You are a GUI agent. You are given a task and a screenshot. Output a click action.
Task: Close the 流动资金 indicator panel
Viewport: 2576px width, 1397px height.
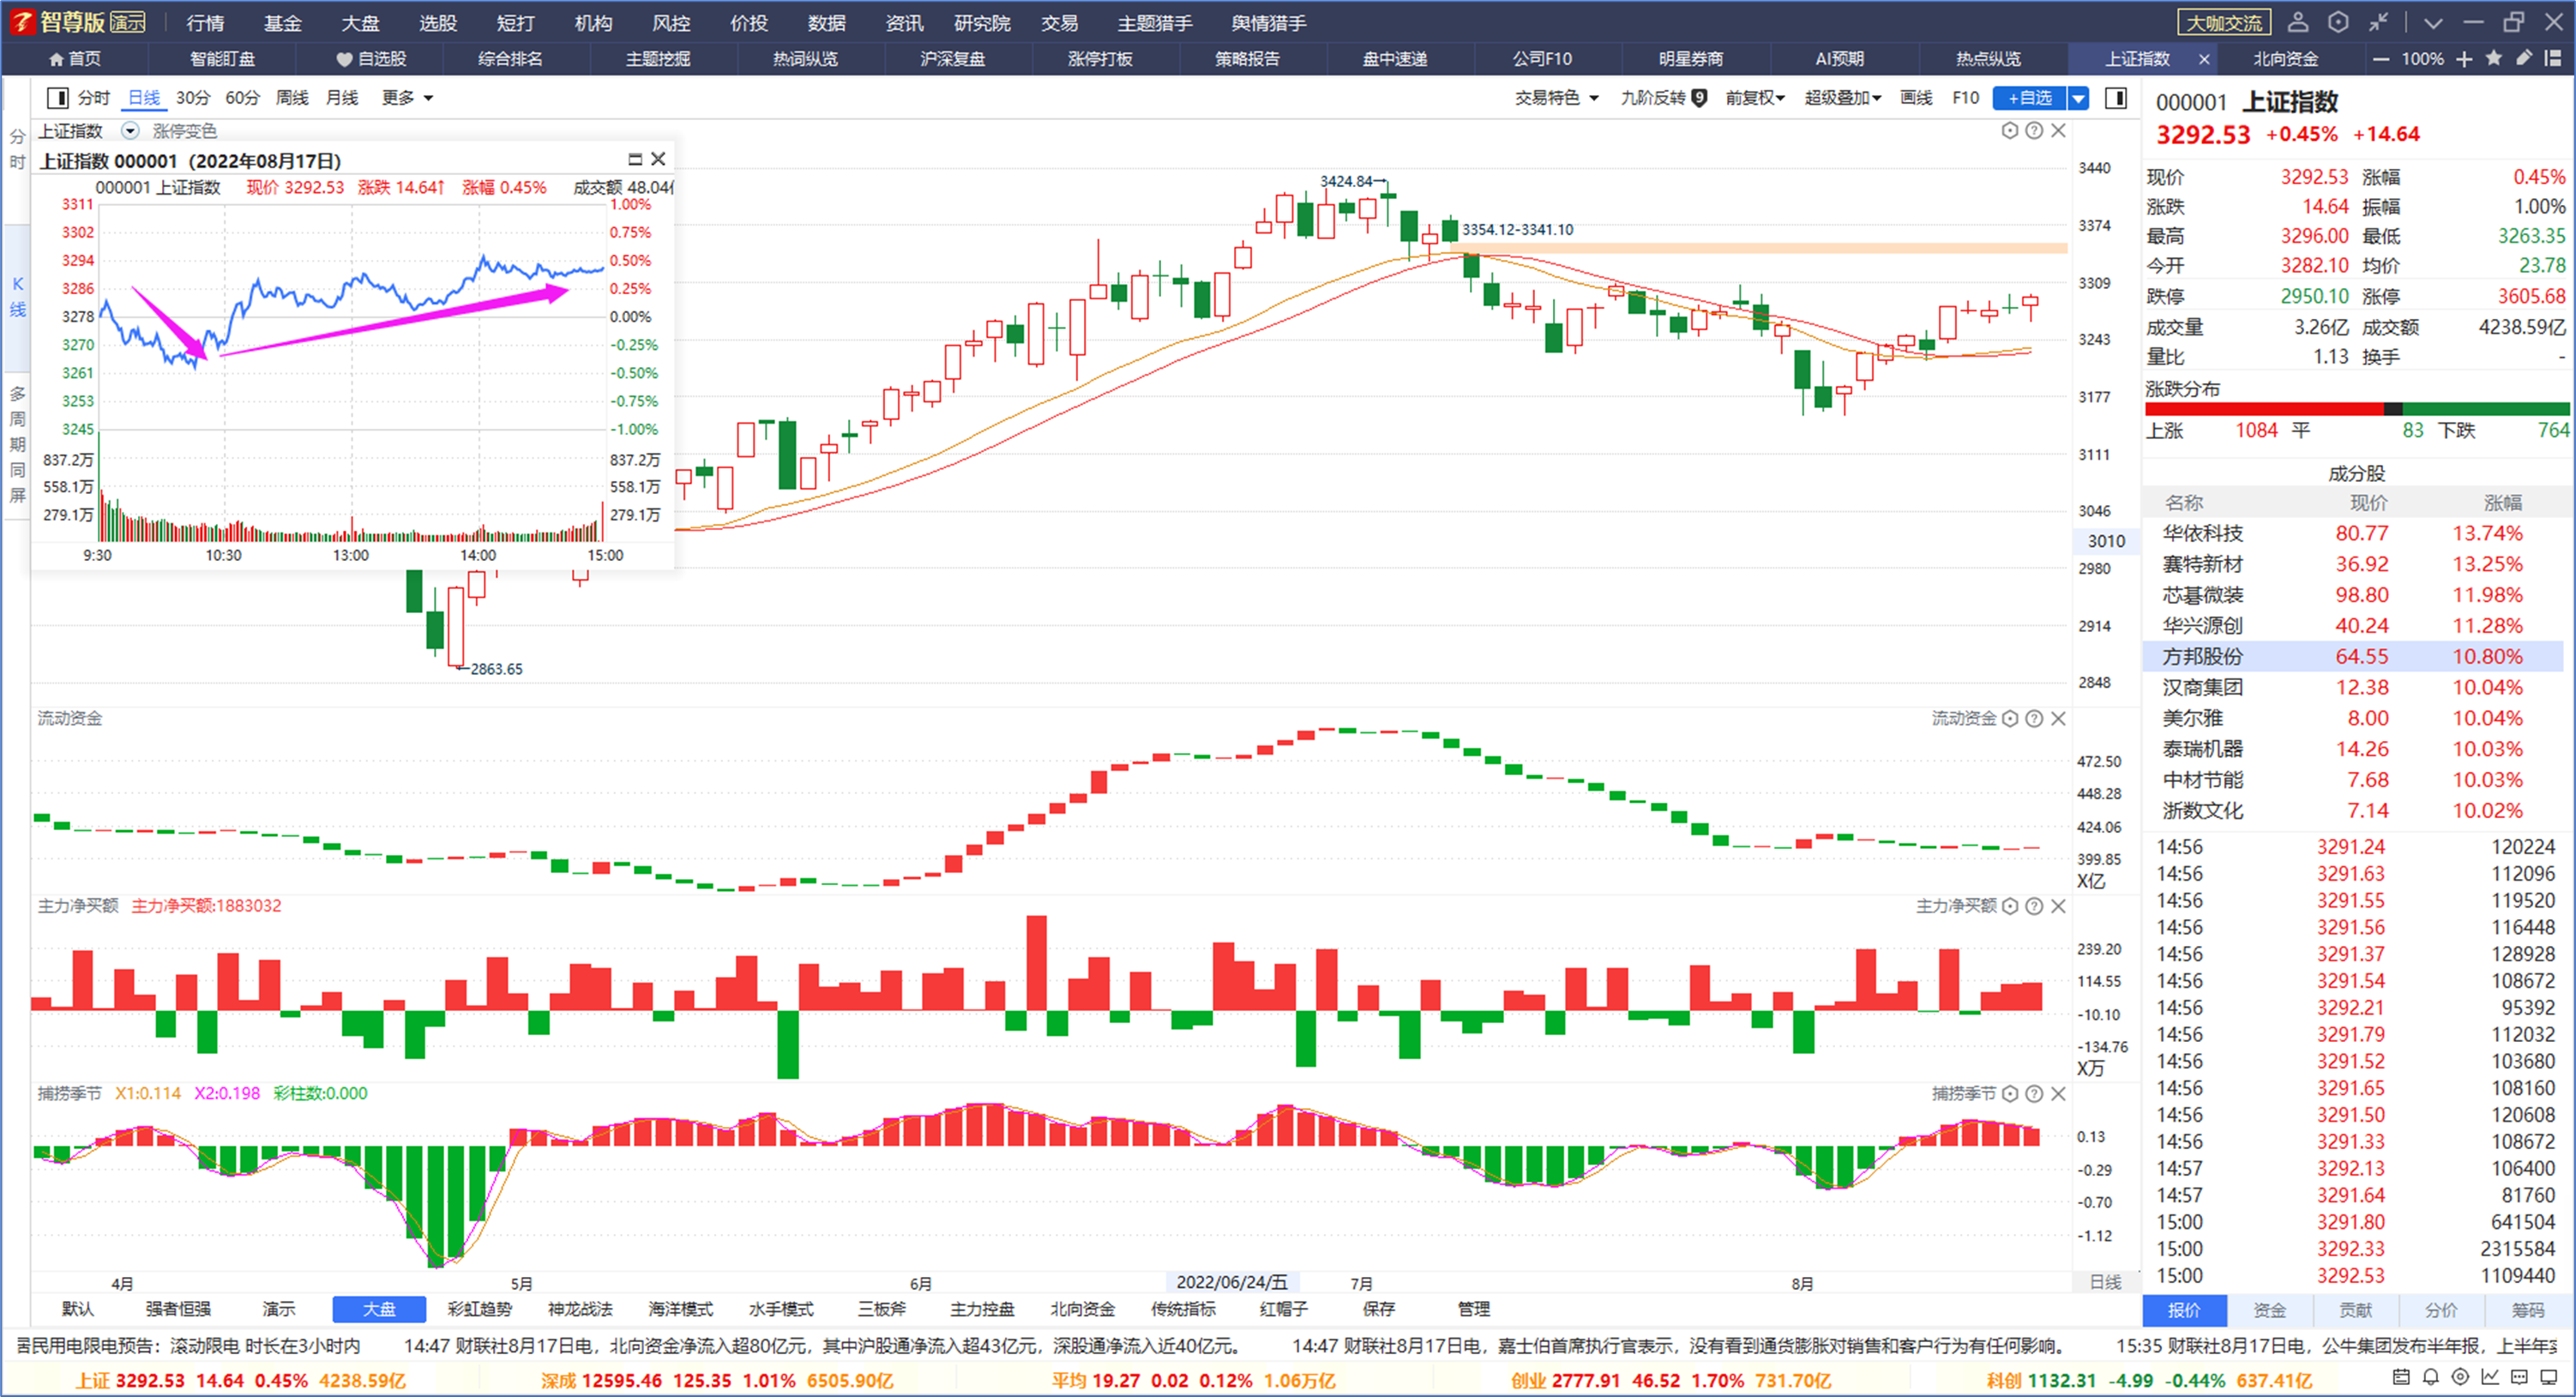[x=2058, y=718]
